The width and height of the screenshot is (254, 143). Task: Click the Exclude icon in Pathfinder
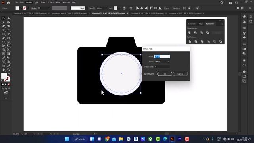tap(208, 33)
